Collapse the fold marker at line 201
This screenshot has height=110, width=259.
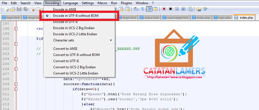click(16, 44)
